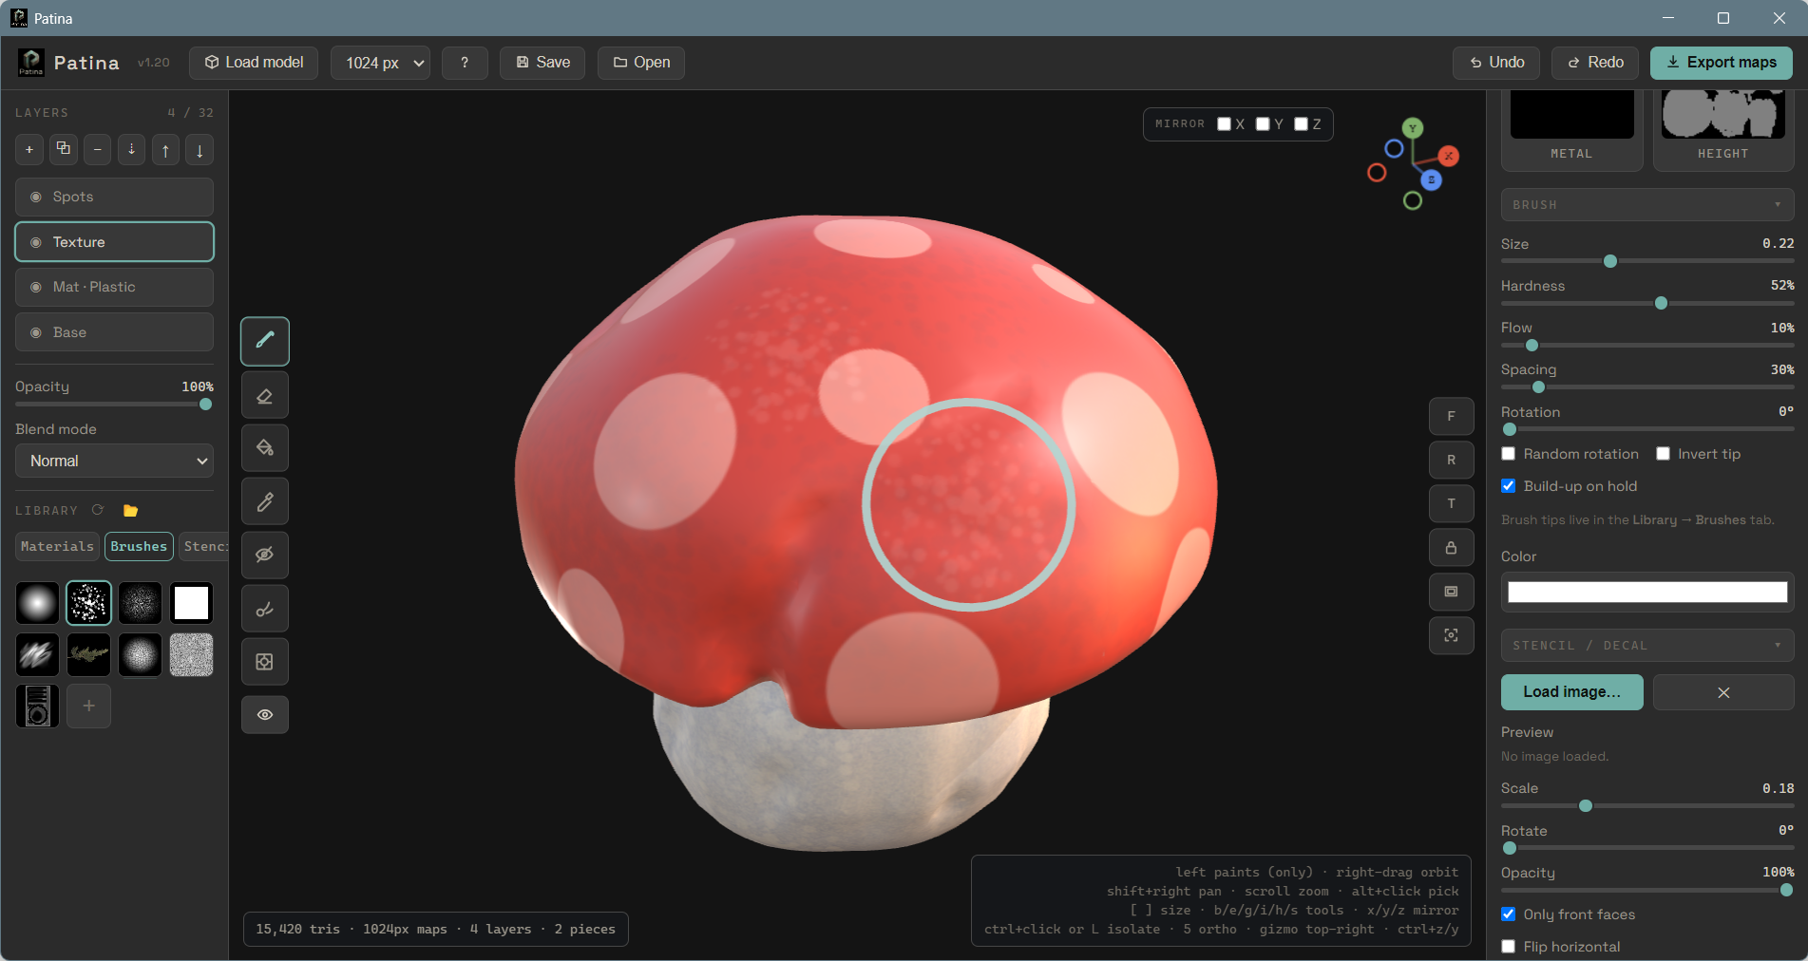Click the eye view tool in toolbar
Screen dimensions: 1808x961
tap(265, 714)
